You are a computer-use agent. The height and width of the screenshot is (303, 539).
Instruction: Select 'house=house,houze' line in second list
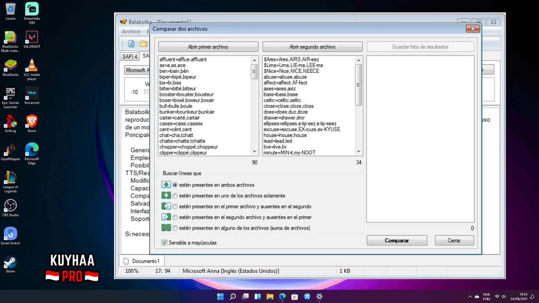[286, 135]
